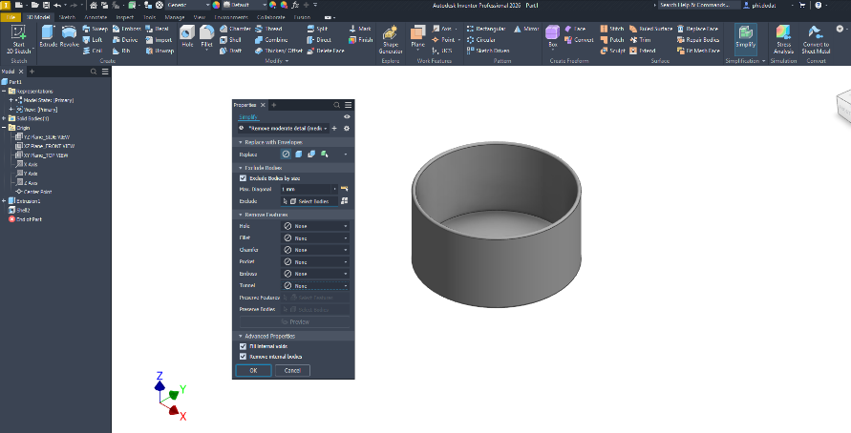The width and height of the screenshot is (851, 433).
Task: Disable Remove internal bodies checkbox
Action: pyautogui.click(x=244, y=357)
